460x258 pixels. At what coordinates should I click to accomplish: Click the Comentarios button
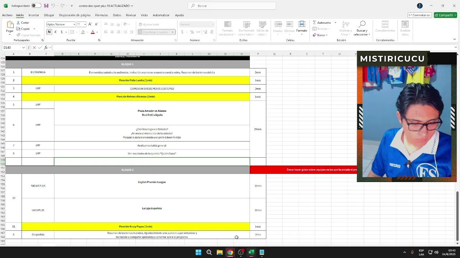[x=419, y=15]
